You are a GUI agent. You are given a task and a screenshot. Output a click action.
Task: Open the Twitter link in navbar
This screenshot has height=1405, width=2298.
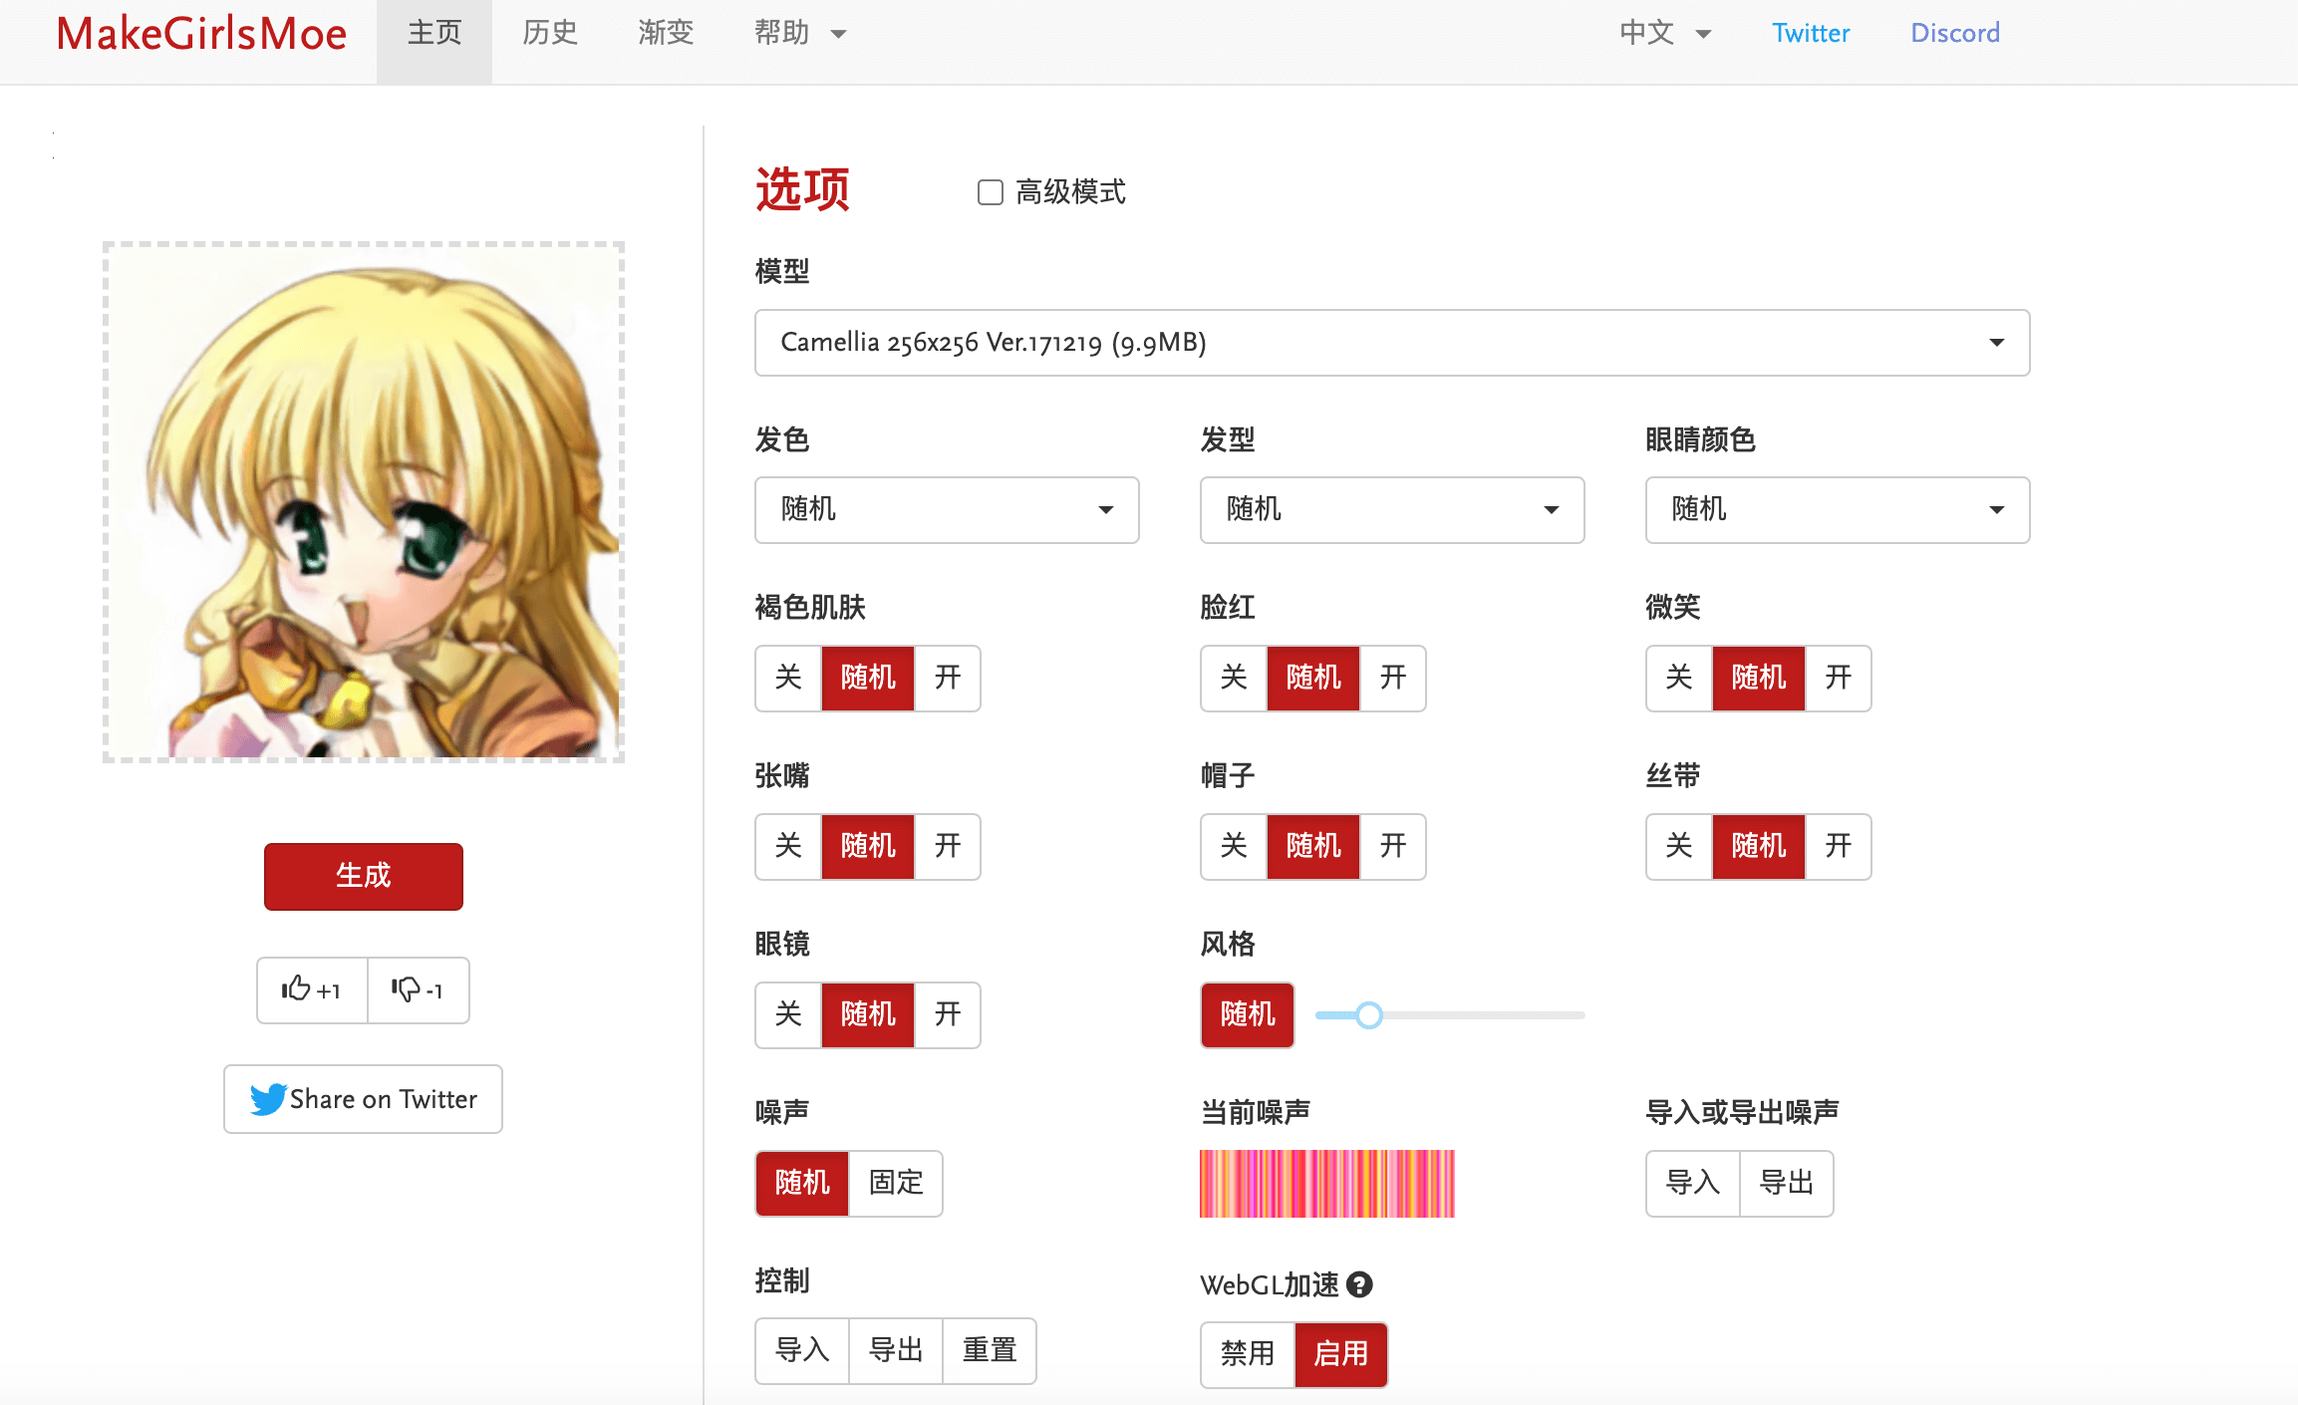(1811, 34)
